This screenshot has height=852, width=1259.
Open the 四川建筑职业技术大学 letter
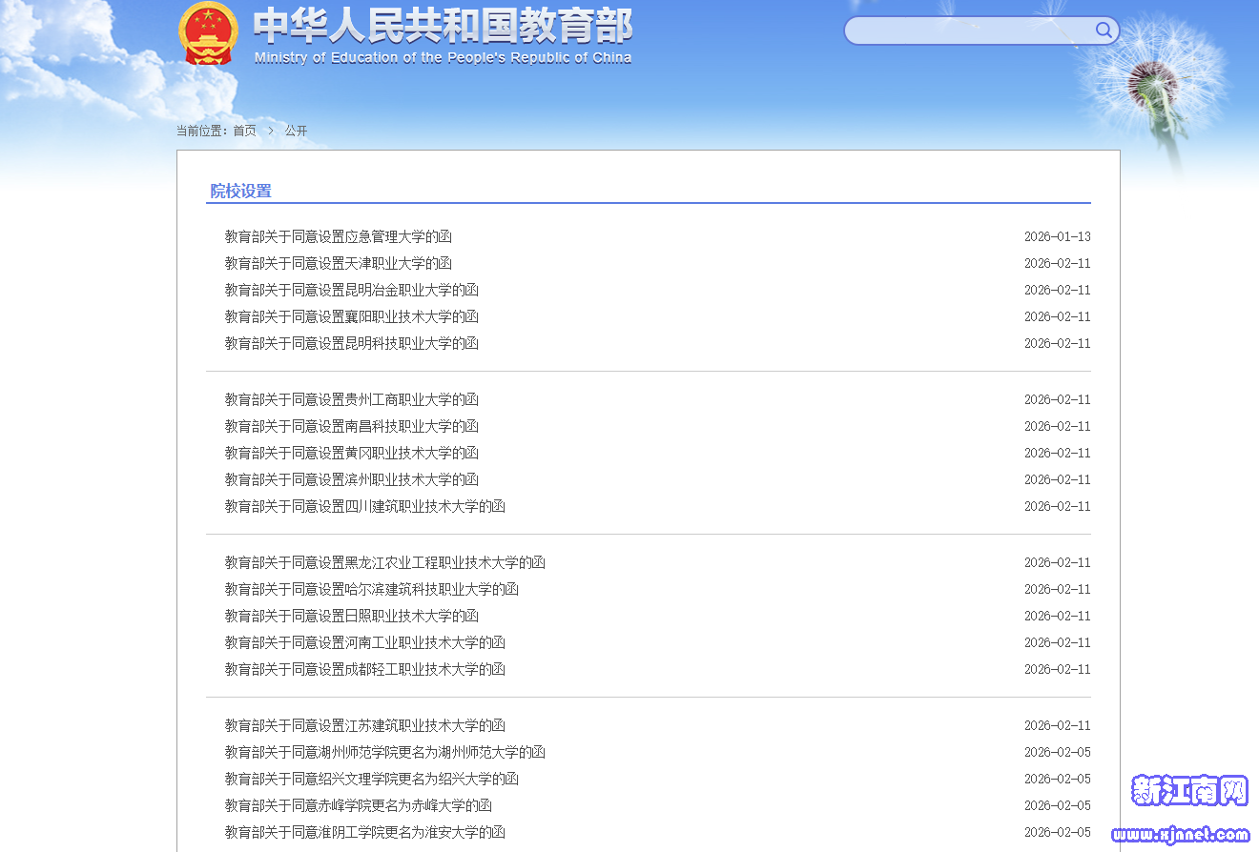[364, 506]
